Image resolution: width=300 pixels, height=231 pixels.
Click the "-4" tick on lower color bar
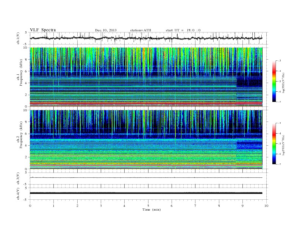(x=280, y=133)
